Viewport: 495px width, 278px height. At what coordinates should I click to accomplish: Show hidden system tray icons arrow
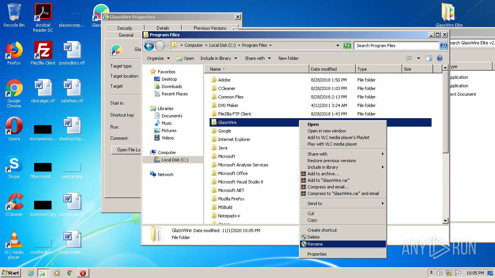pyautogui.click(x=431, y=273)
